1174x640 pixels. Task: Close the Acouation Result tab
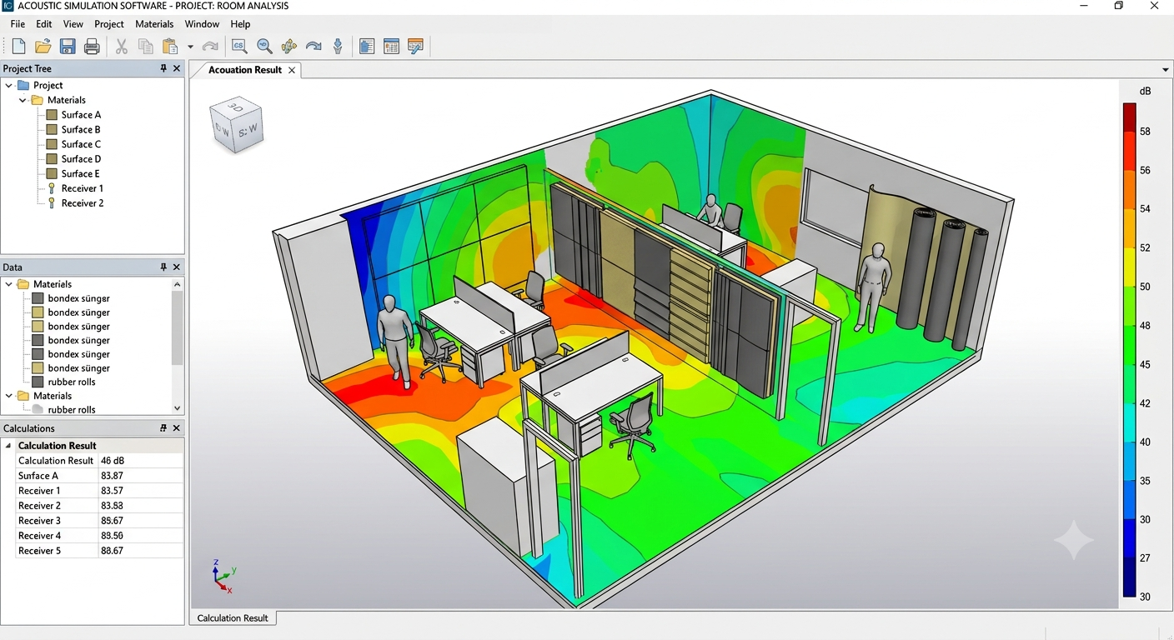pyautogui.click(x=292, y=70)
